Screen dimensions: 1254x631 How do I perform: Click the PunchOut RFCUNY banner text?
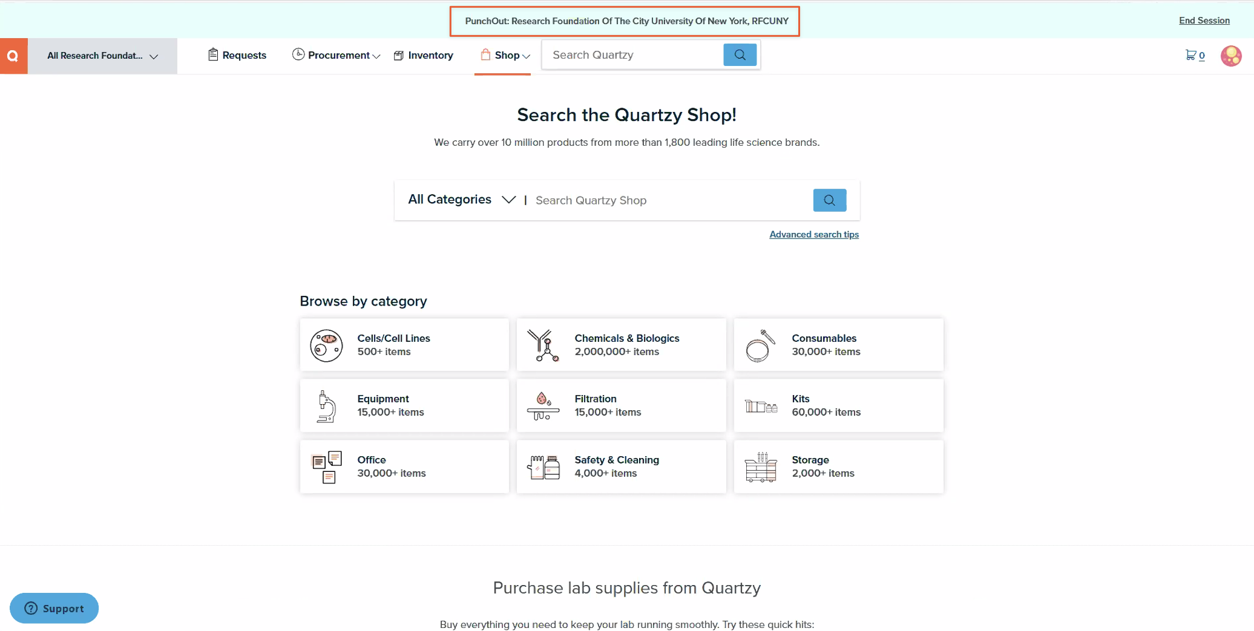coord(626,21)
